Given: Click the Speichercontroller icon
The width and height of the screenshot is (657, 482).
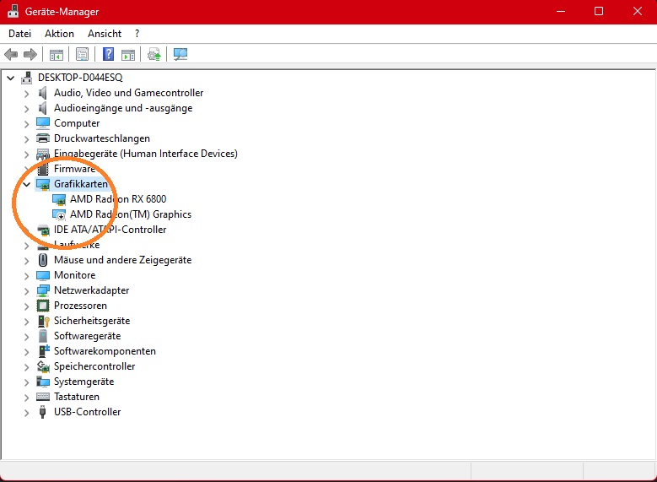Looking at the screenshot, I should pyautogui.click(x=43, y=366).
